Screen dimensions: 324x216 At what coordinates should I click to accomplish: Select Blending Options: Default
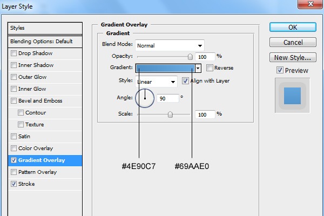(x=45, y=42)
